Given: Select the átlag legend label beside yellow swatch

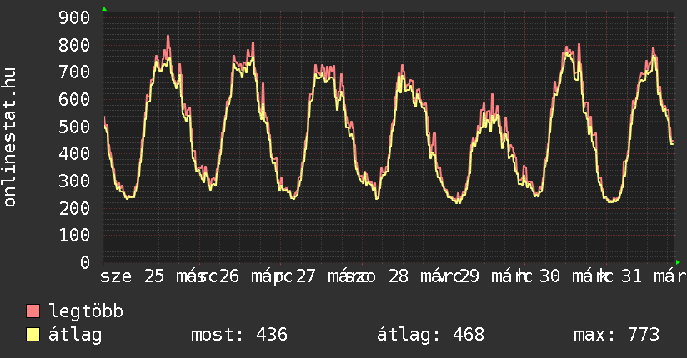Looking at the screenshot, I should point(75,335).
